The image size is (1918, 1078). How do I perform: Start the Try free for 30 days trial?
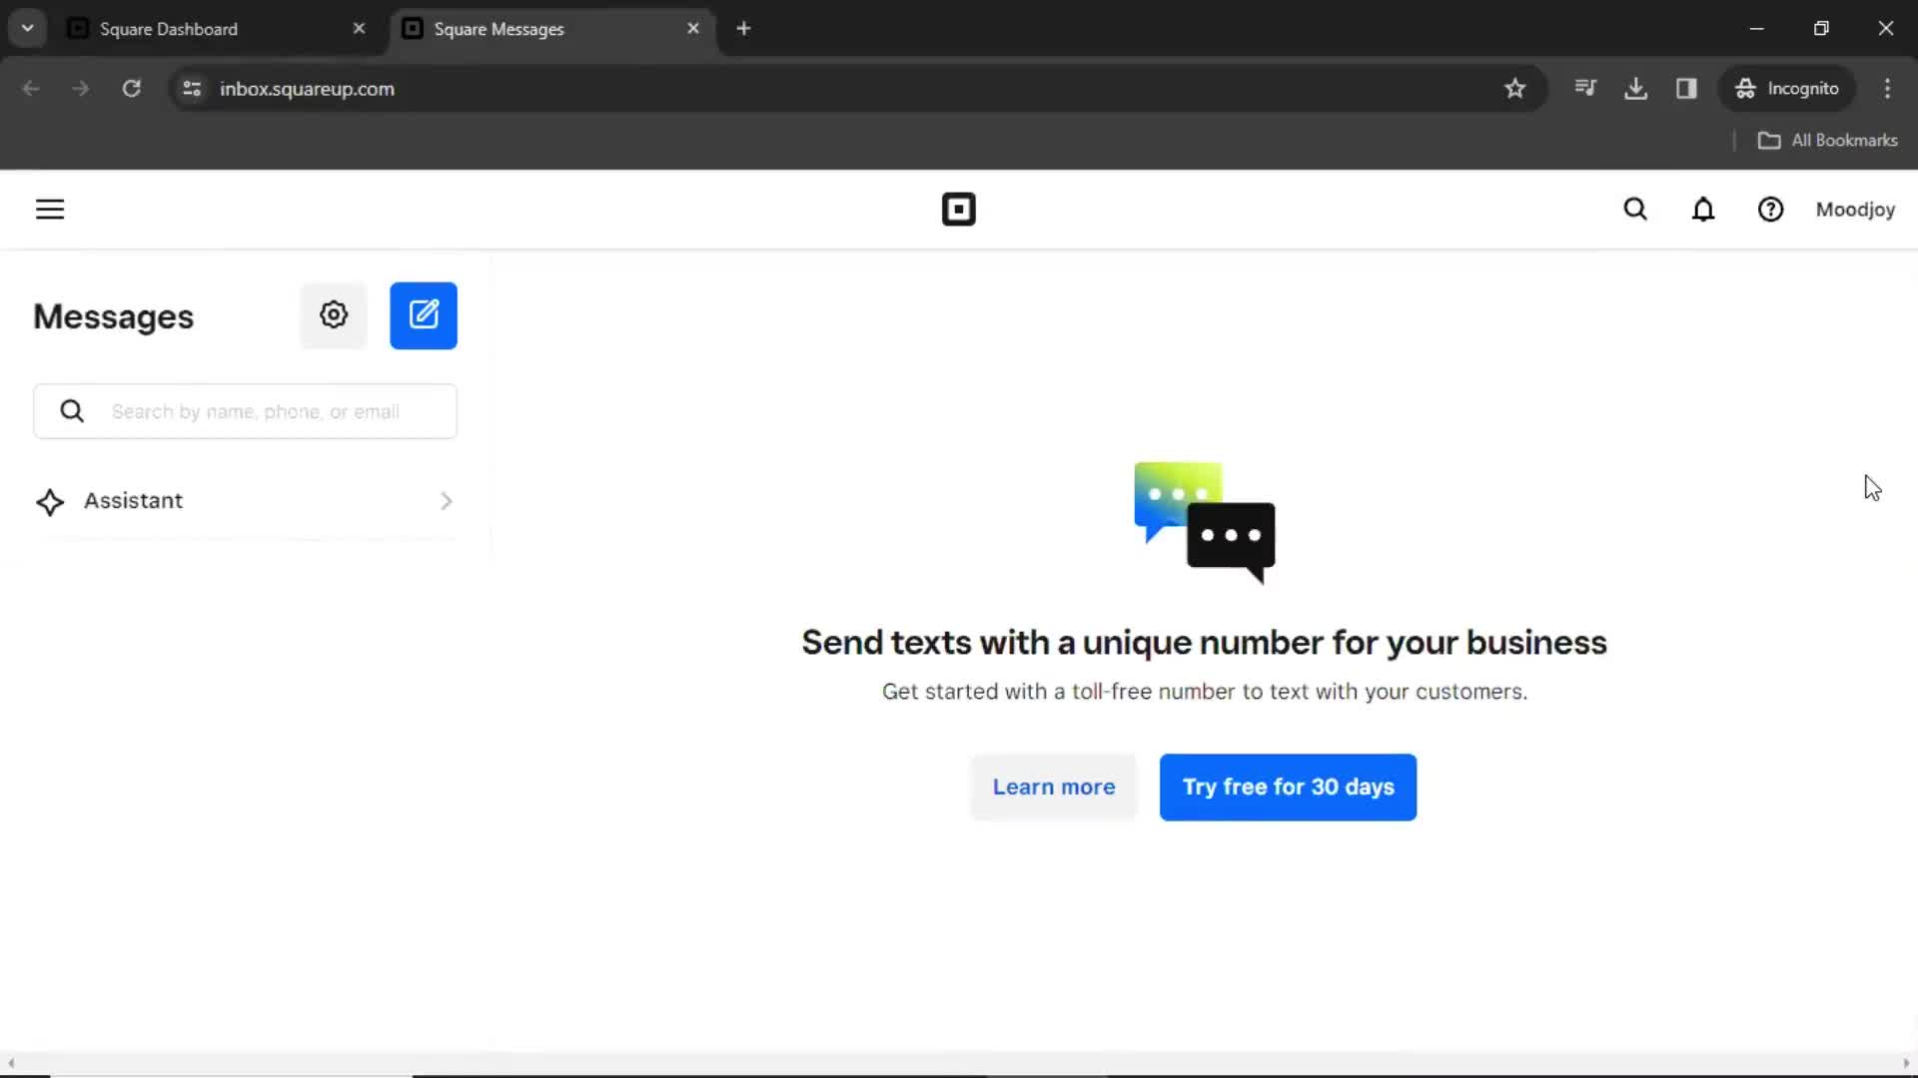1288,788
